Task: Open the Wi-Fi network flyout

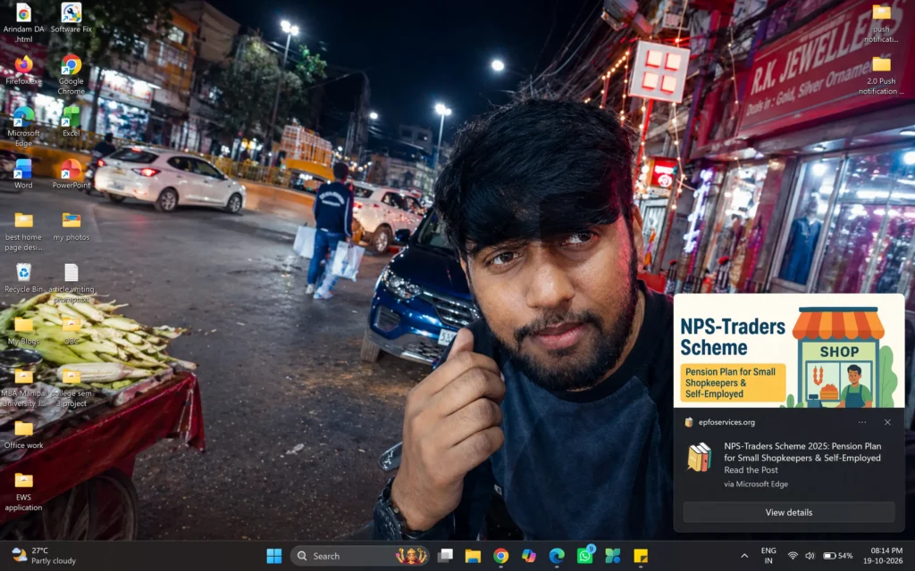Action: [793, 556]
